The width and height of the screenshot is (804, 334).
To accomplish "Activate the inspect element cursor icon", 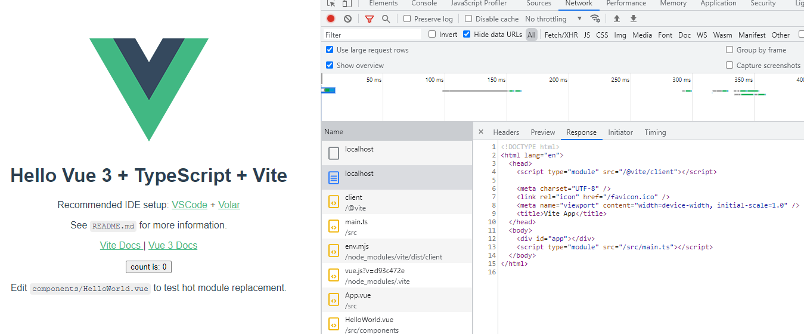I will click(331, 4).
